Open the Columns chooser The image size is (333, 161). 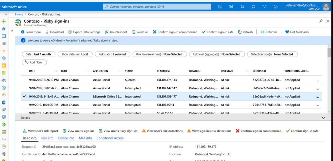coord(269,32)
